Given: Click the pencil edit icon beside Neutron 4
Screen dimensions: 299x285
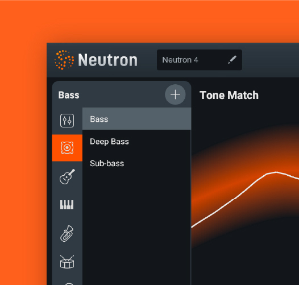Looking at the screenshot, I should [x=232, y=60].
